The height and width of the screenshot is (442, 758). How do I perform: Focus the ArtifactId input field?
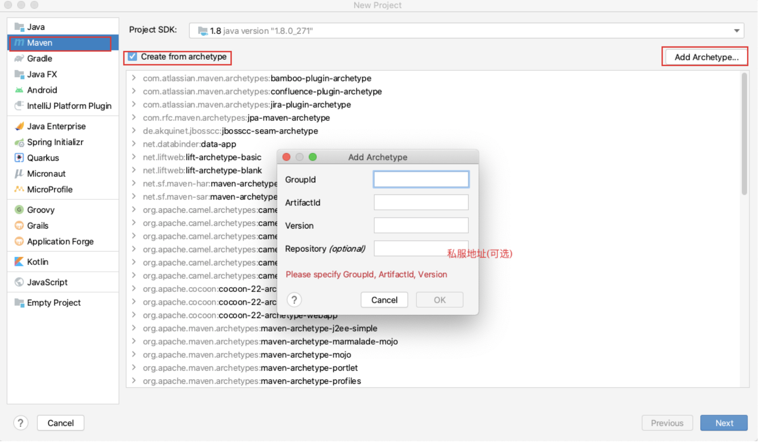pos(421,202)
